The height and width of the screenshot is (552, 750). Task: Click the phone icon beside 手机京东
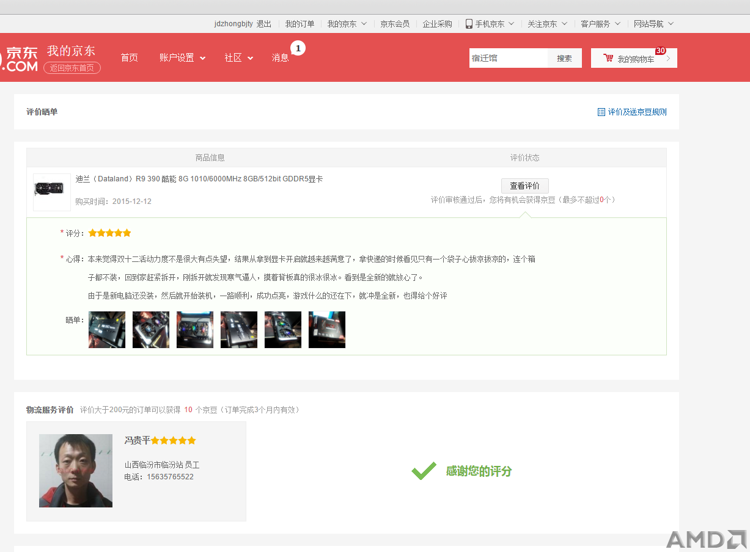pyautogui.click(x=469, y=24)
